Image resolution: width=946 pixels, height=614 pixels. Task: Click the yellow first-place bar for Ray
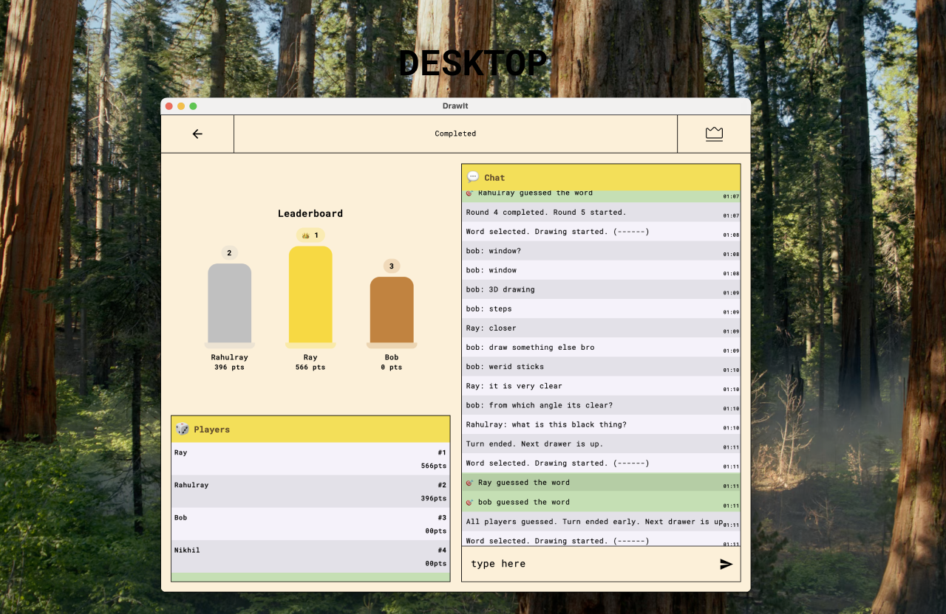pyautogui.click(x=310, y=295)
